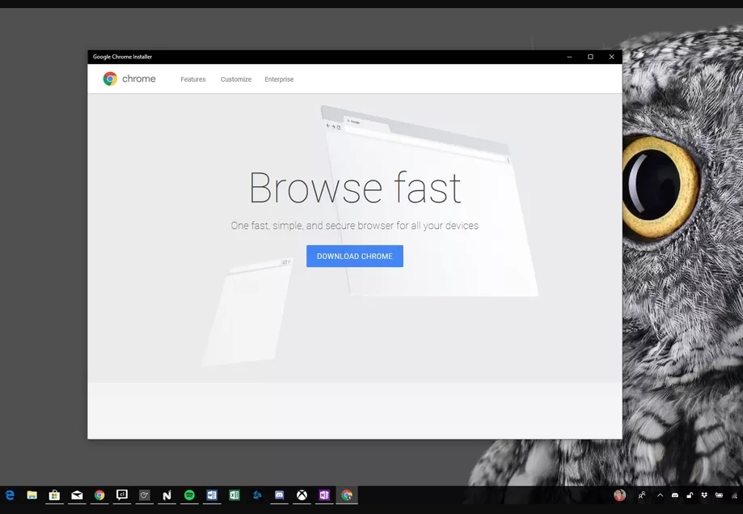Screen dimensions: 743x514
Task: Open Microsoft Excel from the taskbar
Action: (234, 495)
